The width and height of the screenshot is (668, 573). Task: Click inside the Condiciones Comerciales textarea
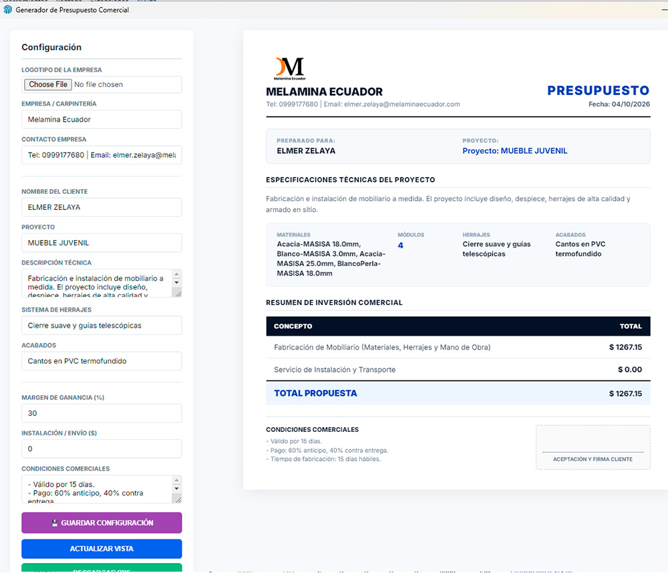97,489
